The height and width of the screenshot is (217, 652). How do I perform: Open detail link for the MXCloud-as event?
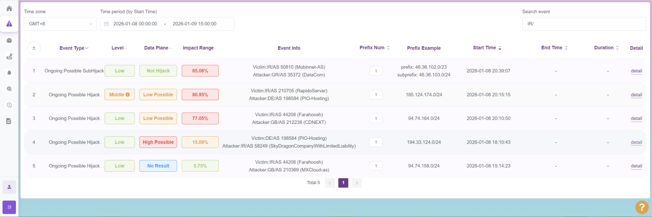tap(636, 166)
